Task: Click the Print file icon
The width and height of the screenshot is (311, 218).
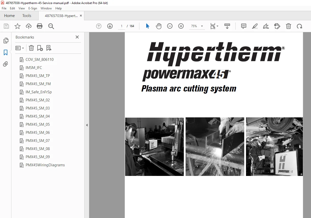Action: pos(40,26)
